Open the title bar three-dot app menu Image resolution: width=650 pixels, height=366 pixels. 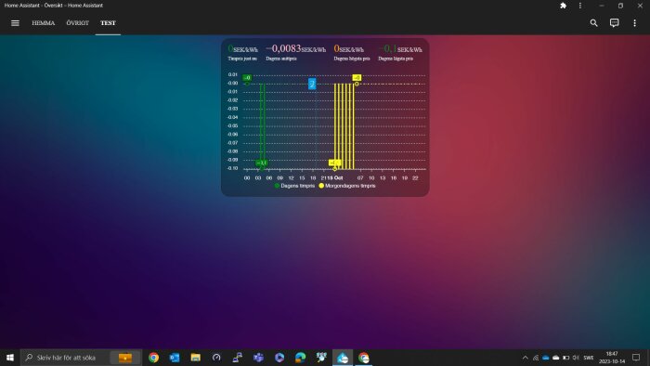pos(580,6)
